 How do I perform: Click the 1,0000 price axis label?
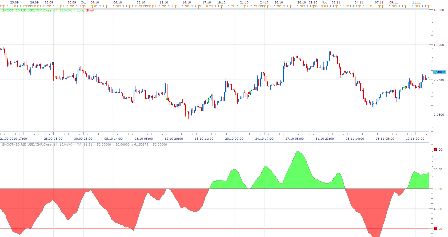(439, 45)
